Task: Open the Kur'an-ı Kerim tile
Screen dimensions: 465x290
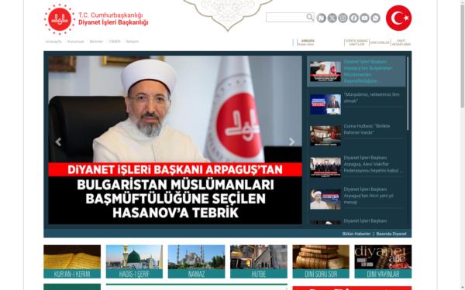Action: coord(72,261)
